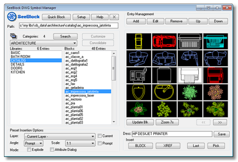238x162 pixels.
Task: Select the first blue seated figure thumbnail
Action: point(139,58)
